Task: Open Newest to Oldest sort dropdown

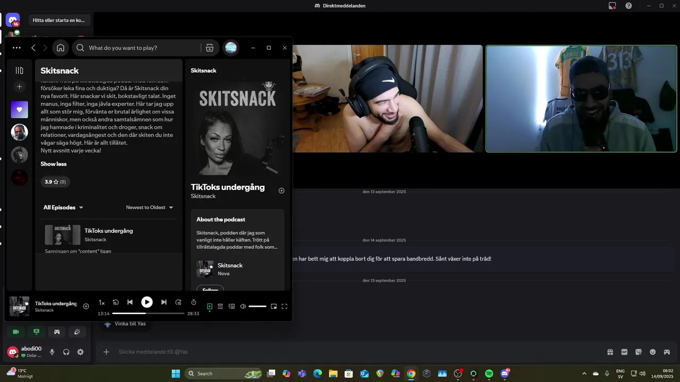Action: tap(150, 207)
